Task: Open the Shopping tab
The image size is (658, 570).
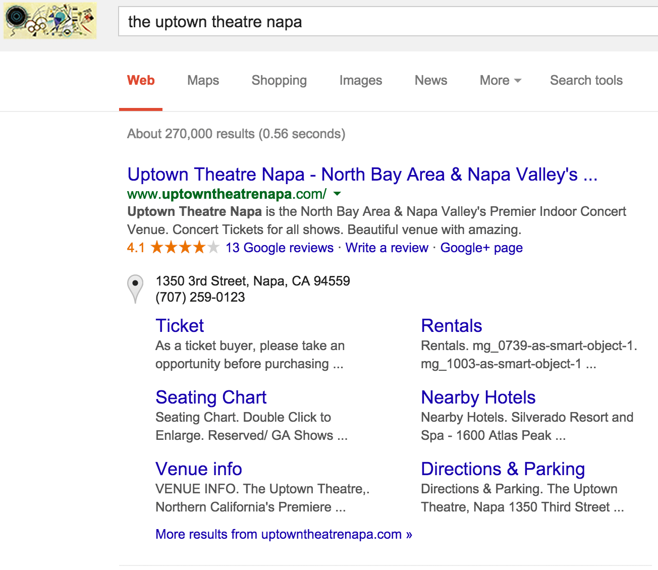Action: coord(279,81)
